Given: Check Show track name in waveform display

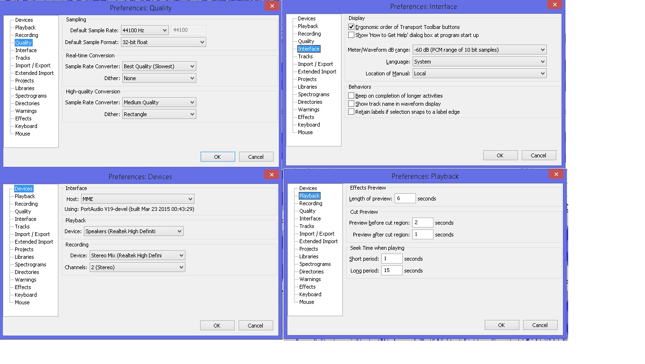Looking at the screenshot, I should coord(351,104).
